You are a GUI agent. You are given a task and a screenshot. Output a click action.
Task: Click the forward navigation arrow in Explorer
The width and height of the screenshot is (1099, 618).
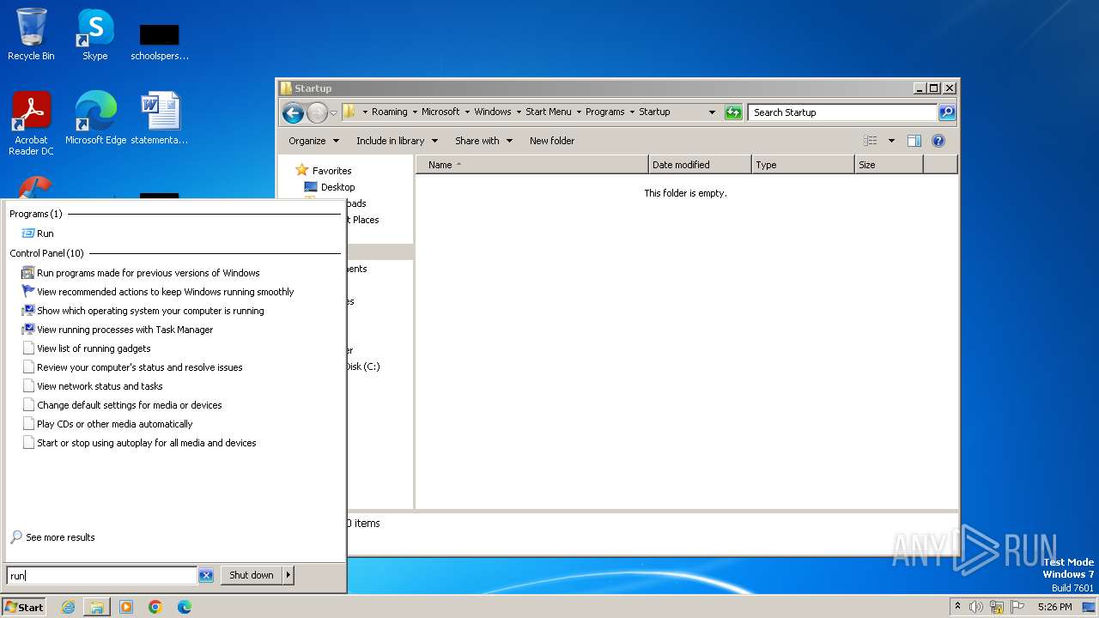[317, 112]
